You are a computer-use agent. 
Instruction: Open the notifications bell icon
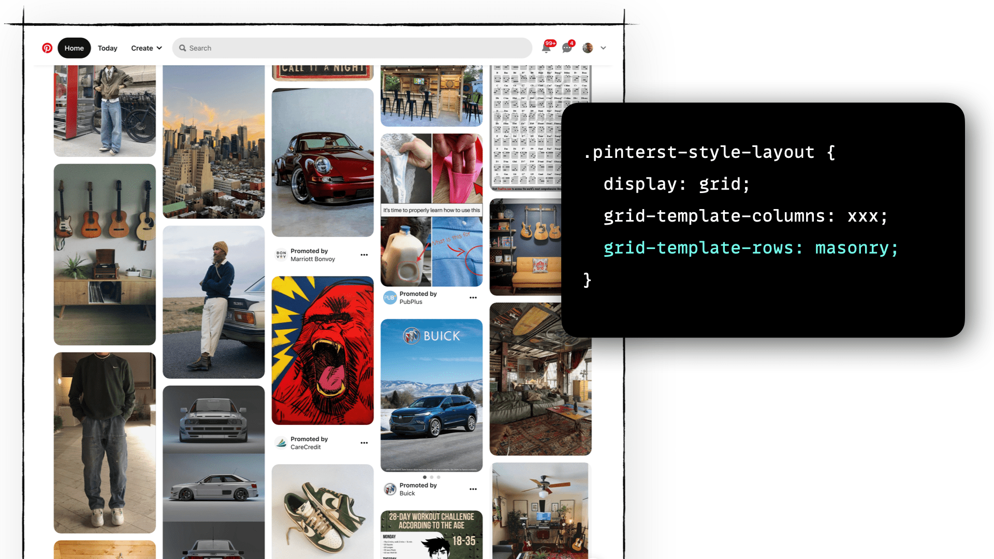click(x=546, y=48)
